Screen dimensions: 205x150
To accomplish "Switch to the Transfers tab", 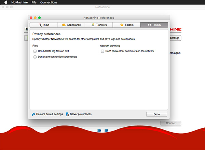I will click(99, 25).
